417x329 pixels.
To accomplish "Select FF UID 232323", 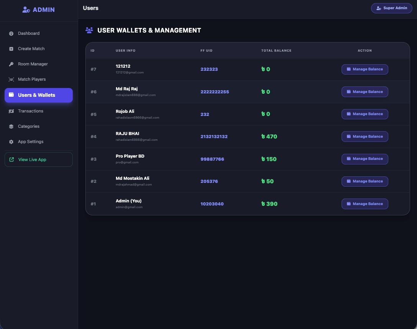I will click(209, 69).
